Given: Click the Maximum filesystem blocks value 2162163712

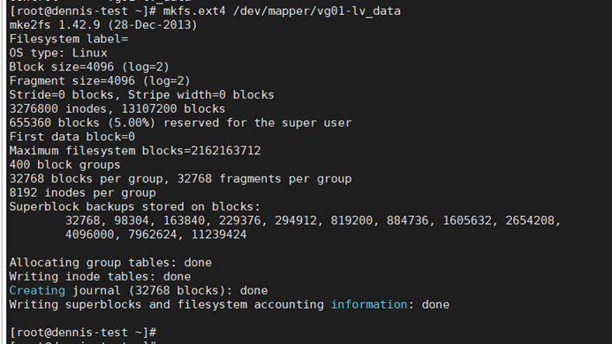Looking at the screenshot, I should pos(226,151).
